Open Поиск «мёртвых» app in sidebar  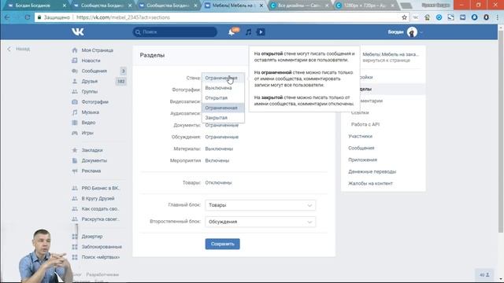(100, 257)
